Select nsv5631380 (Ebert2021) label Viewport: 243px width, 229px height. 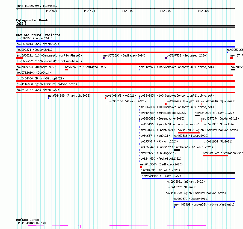157,130
